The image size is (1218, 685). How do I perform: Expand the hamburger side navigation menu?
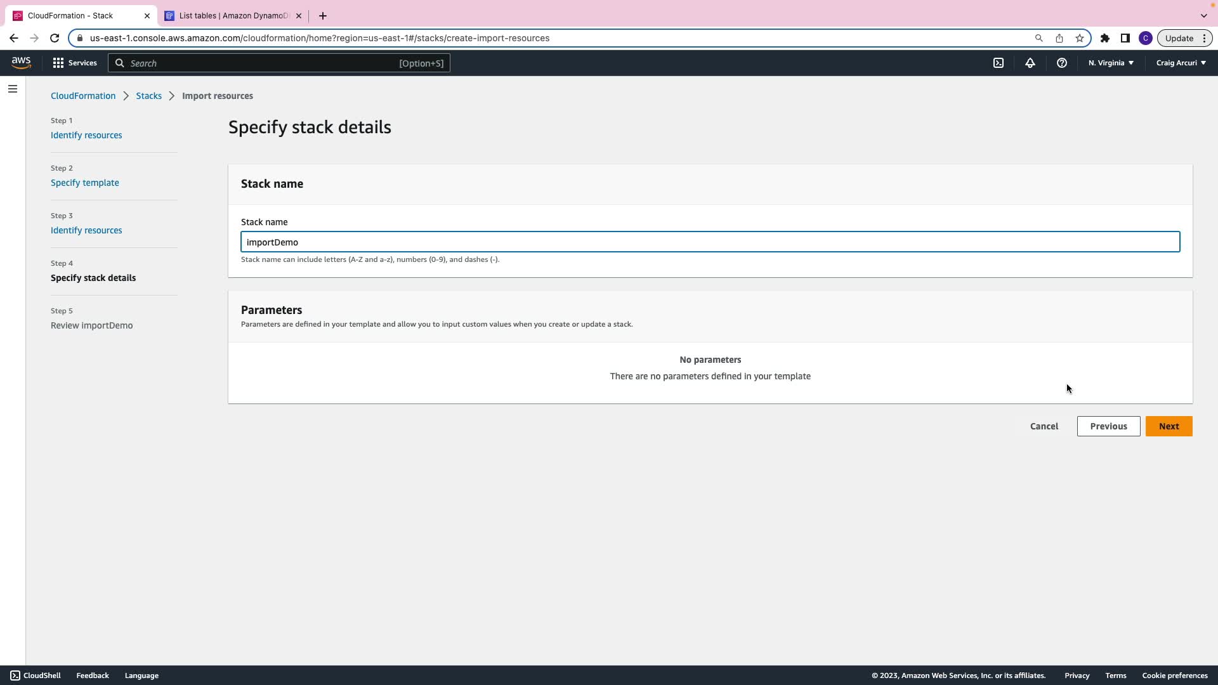[x=13, y=89]
